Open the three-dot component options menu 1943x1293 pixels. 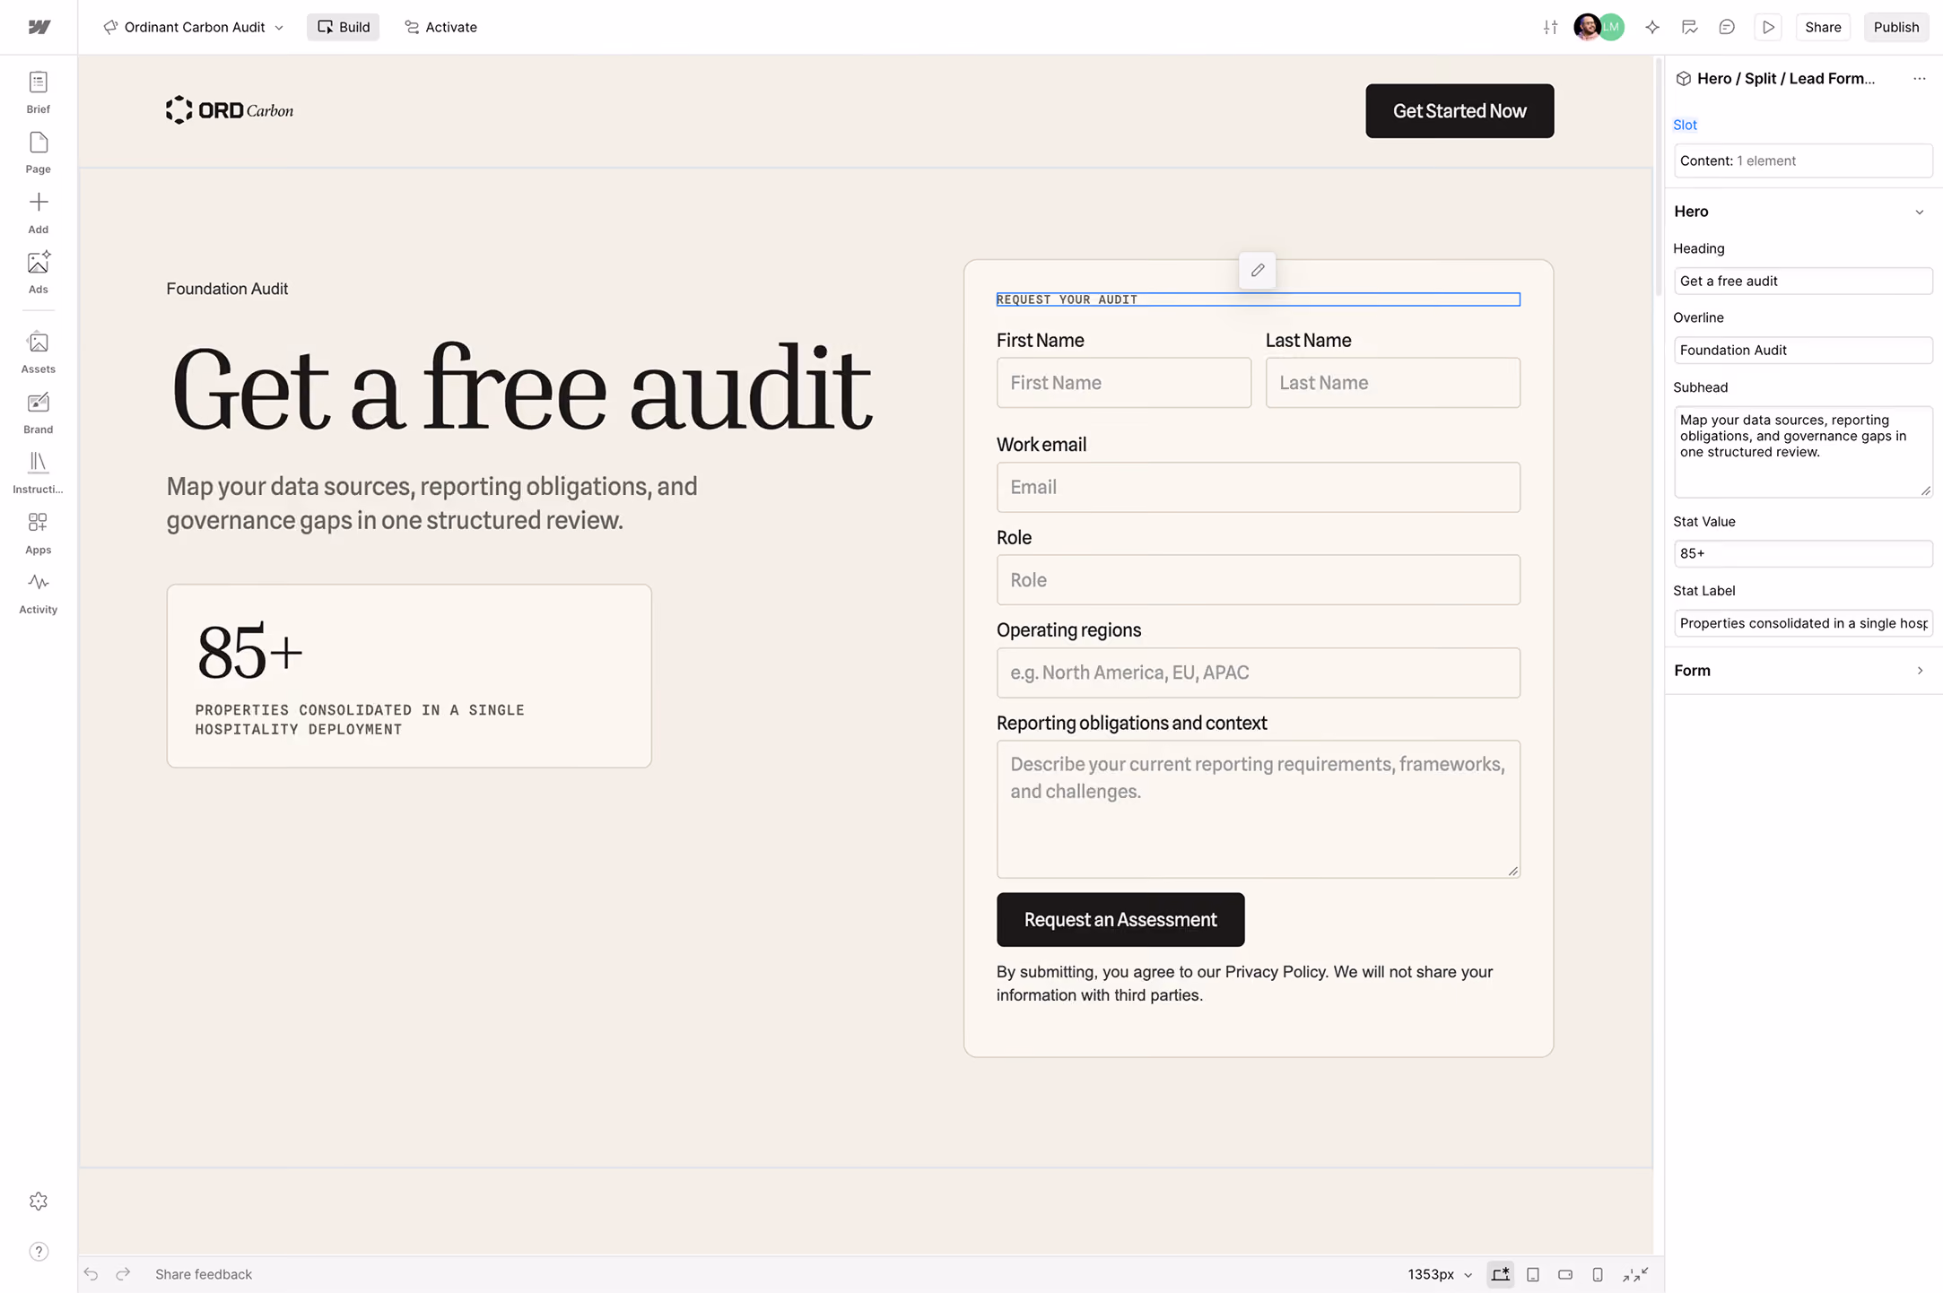[1919, 79]
